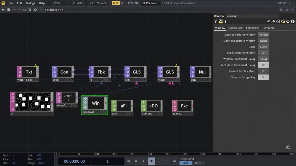Edit the window1 operator name field

click(252, 16)
